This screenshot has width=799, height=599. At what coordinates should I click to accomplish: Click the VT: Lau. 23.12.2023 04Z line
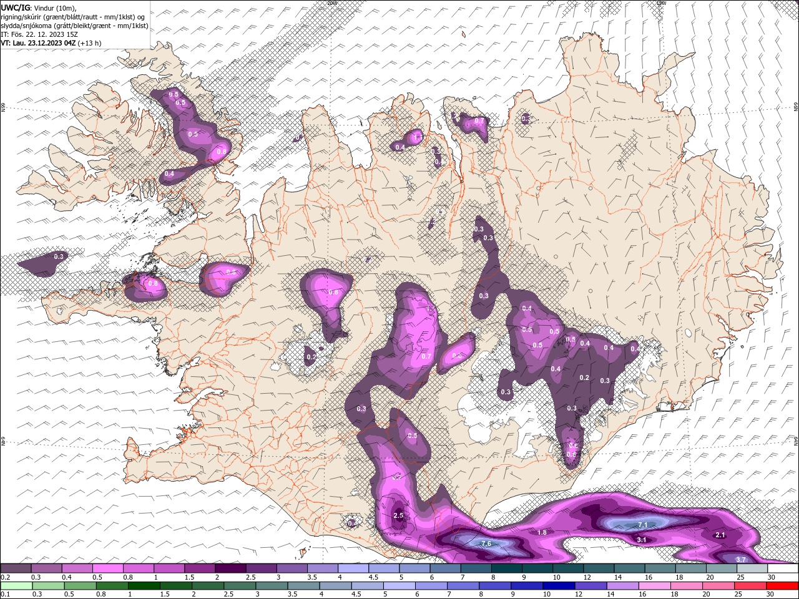click(51, 43)
